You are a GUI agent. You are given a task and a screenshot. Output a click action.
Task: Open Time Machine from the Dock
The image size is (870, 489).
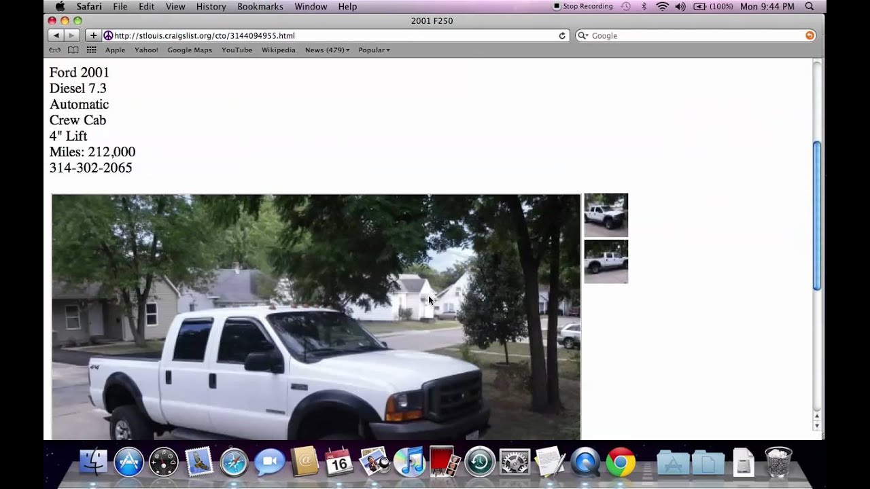coord(480,463)
